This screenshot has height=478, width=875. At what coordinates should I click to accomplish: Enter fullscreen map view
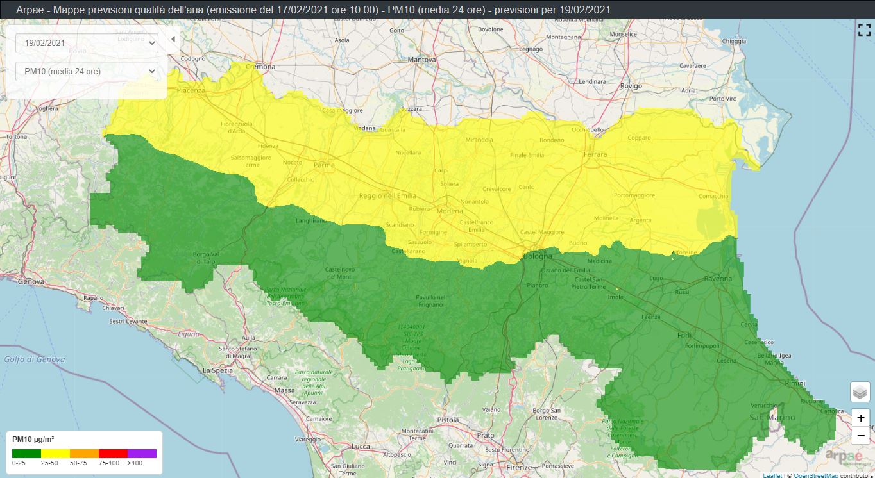[x=864, y=29]
